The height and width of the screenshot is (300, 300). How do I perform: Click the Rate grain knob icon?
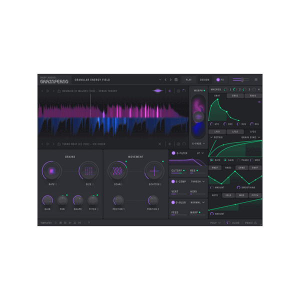pyautogui.click(x=51, y=171)
